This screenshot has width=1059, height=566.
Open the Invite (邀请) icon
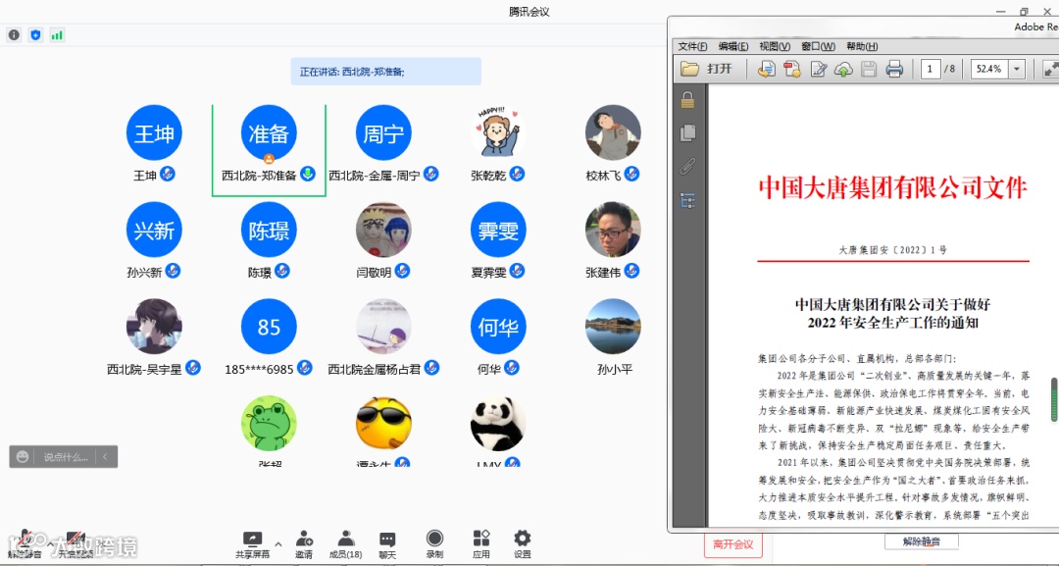tap(304, 539)
